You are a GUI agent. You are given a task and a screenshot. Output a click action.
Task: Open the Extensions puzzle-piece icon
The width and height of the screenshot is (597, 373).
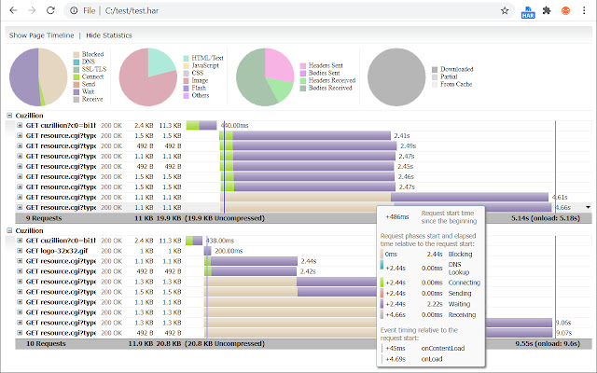coord(547,11)
